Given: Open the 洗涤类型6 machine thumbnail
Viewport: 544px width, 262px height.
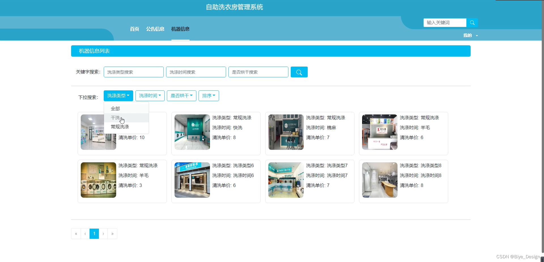Looking at the screenshot, I should point(192,180).
